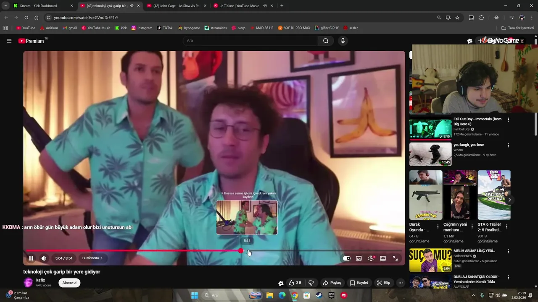This screenshot has height=302, width=538.
Task: Click the address bar URL
Action: coord(86,18)
